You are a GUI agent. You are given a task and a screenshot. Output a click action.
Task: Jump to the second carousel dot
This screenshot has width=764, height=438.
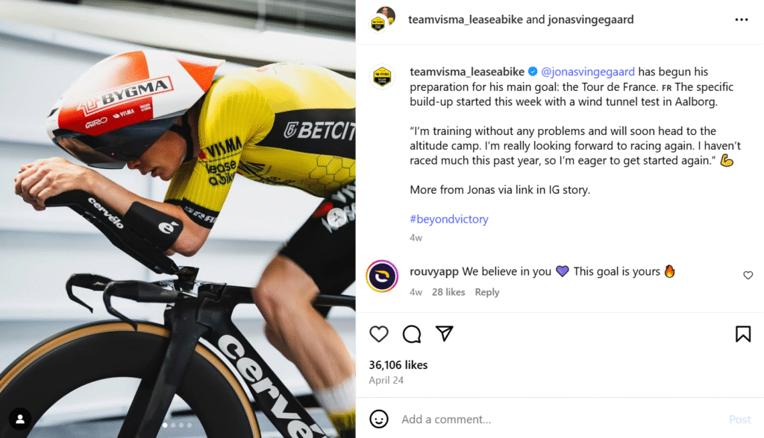[x=172, y=425]
